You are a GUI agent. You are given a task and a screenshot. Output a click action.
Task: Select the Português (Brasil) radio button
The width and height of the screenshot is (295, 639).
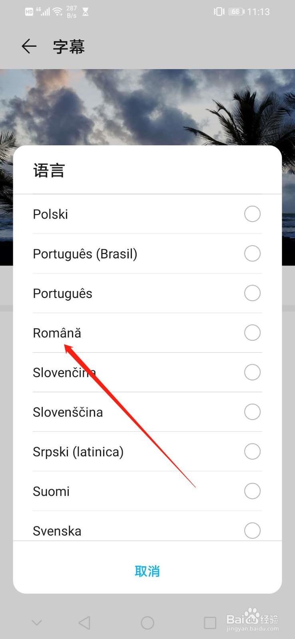(x=252, y=254)
